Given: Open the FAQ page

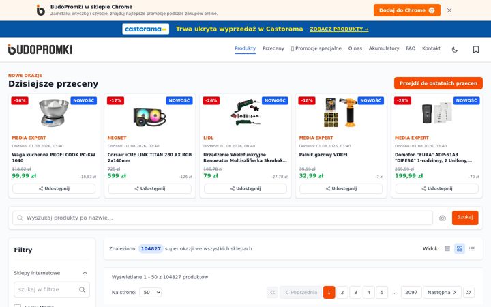Looking at the screenshot, I should [411, 48].
